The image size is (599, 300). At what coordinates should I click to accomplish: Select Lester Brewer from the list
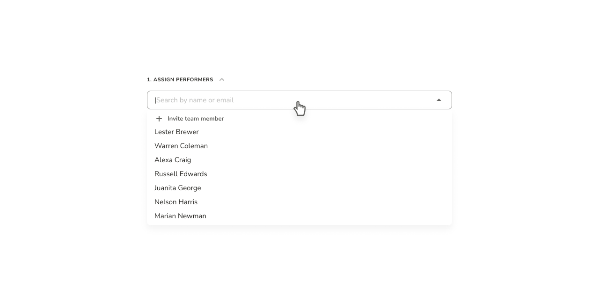(299, 132)
